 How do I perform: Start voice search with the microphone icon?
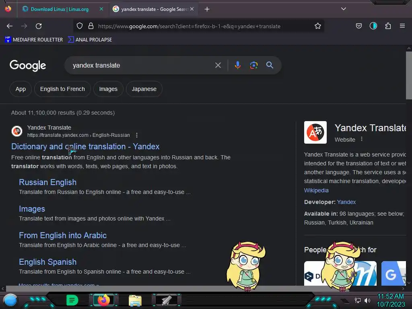pos(237,65)
